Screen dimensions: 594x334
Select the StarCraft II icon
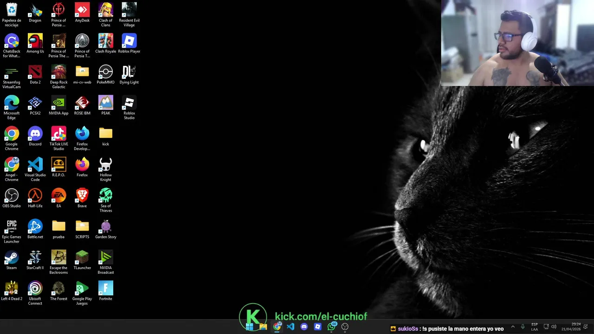point(35,260)
